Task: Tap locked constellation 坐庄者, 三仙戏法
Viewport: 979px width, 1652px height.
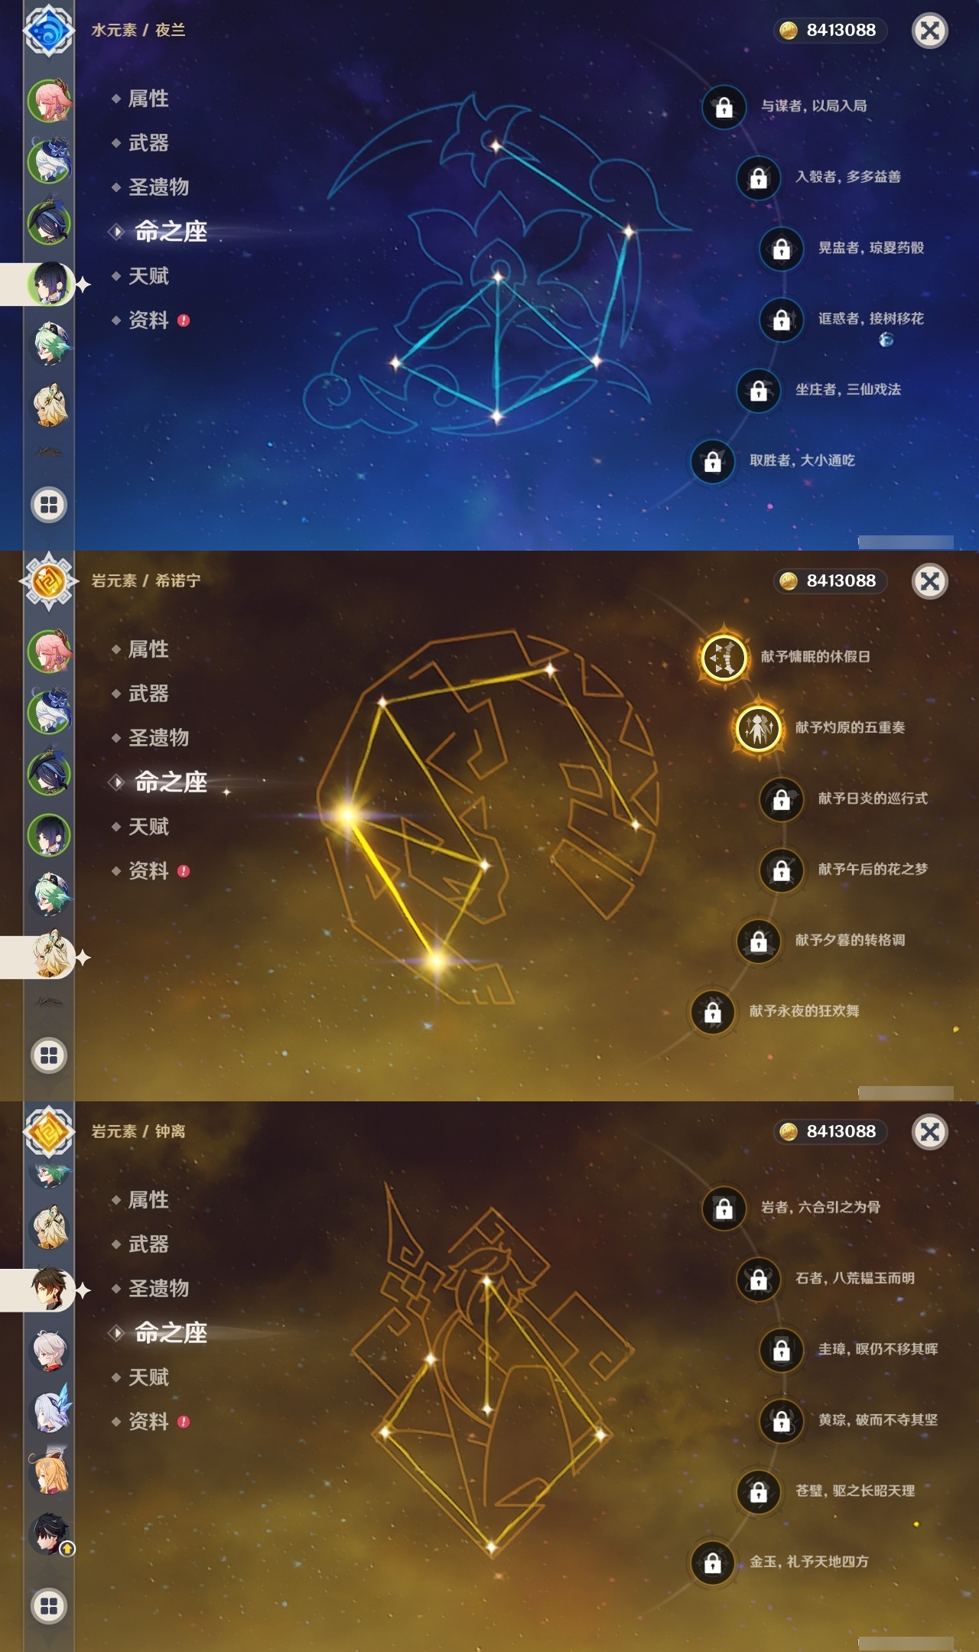Action: pos(758,391)
